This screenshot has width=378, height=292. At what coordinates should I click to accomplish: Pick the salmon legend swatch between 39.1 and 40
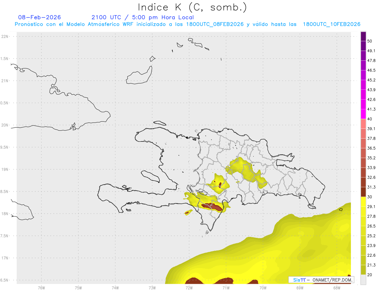click(x=363, y=124)
